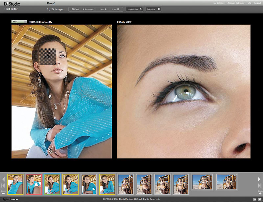Open Account Settings
Screen dimensions: 263x202
[x=235, y=3]
